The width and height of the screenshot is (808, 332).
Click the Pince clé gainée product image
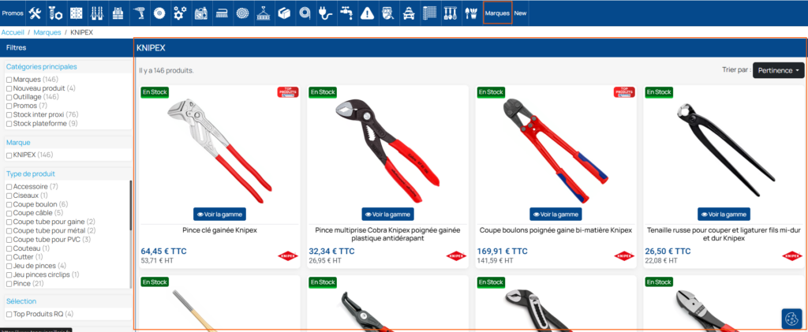click(221, 151)
